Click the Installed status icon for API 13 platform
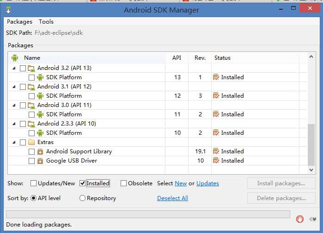The image size is (323, 233). pyautogui.click(x=216, y=77)
